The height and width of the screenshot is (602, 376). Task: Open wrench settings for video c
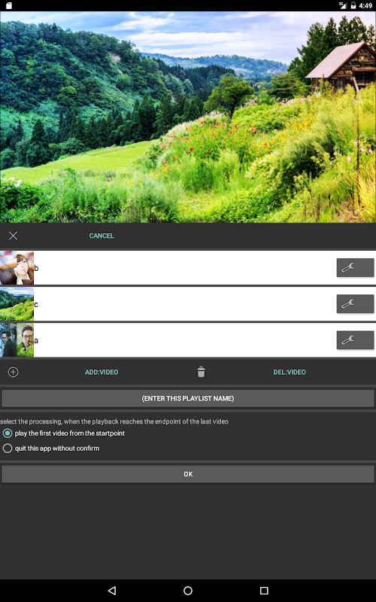click(355, 304)
